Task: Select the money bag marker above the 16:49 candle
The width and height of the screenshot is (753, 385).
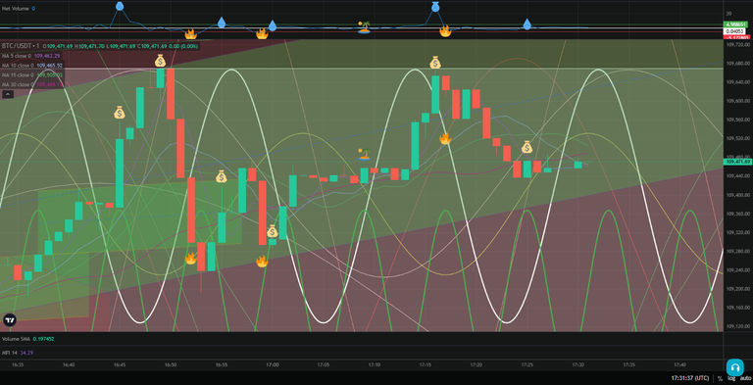Action: [x=160, y=61]
